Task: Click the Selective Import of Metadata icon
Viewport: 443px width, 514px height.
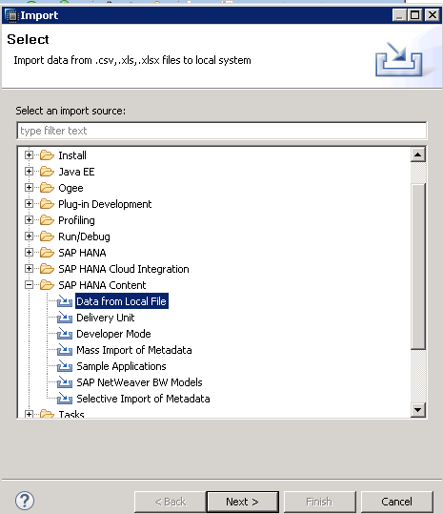Action: click(65, 399)
